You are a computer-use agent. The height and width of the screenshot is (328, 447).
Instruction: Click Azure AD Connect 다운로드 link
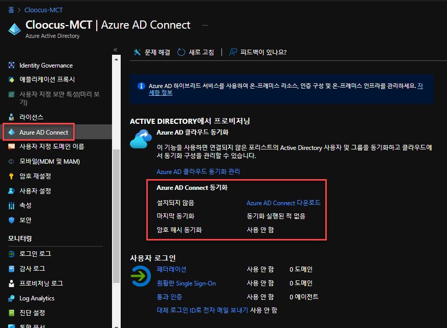[283, 203]
